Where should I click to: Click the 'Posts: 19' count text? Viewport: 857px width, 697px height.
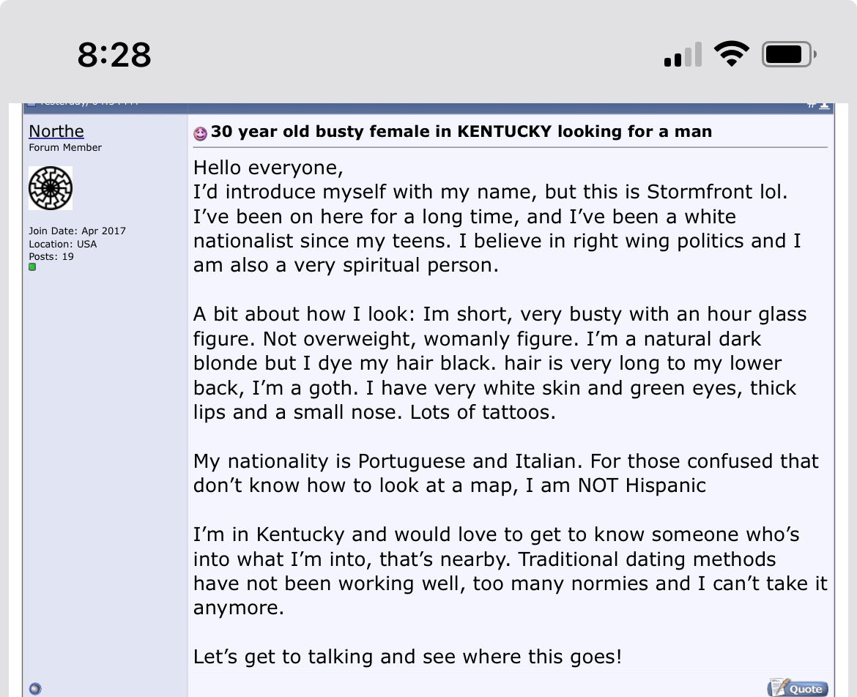51,257
